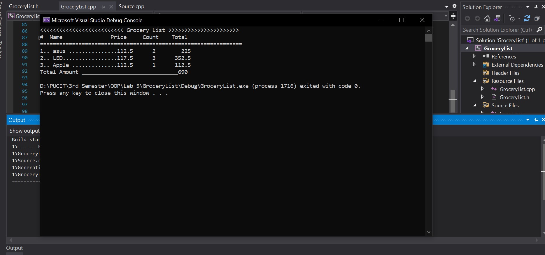Click the debug console vertical scrollbar thumb
The width and height of the screenshot is (545, 255).
click(428, 38)
